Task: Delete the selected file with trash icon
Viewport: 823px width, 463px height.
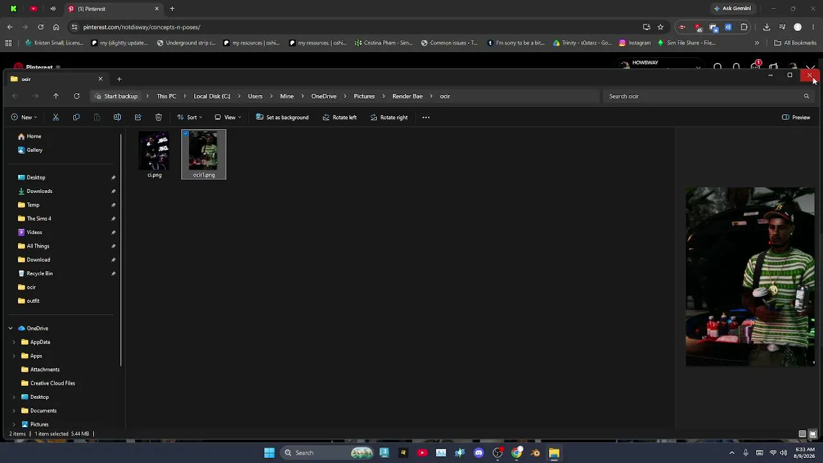Action: pos(158,117)
